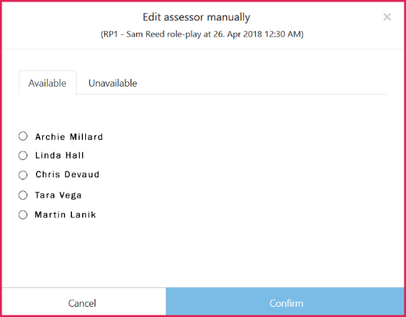Click the Archie Millard name label
The height and width of the screenshot is (317, 406).
(69, 137)
